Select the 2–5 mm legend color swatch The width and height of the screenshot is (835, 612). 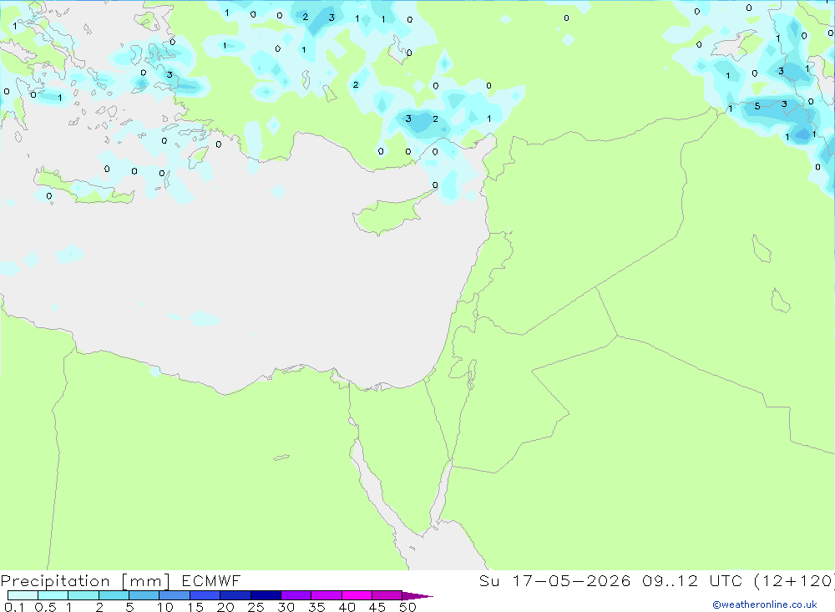pos(114,595)
